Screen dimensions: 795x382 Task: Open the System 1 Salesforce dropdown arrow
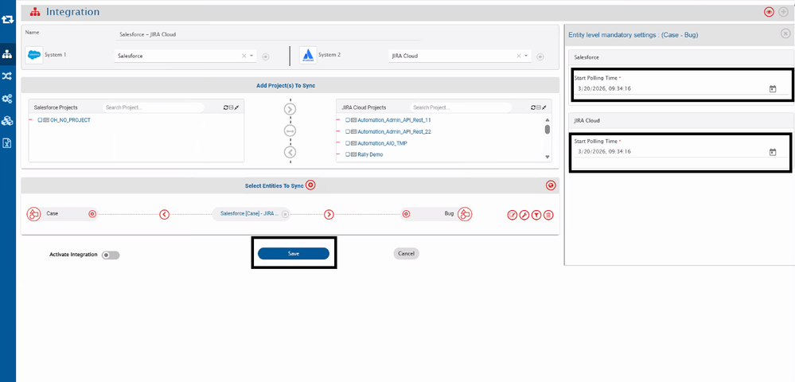pos(251,56)
